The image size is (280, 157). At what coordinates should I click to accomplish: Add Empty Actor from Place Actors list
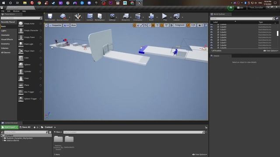(29, 24)
